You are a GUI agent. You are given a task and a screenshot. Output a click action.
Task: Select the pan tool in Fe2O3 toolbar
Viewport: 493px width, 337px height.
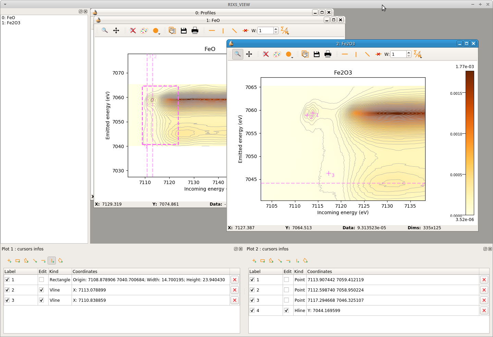coord(249,54)
